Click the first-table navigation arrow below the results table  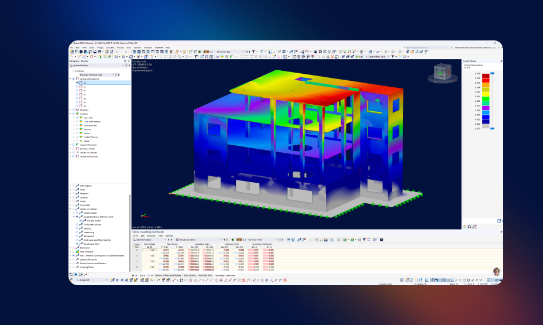tap(133, 275)
